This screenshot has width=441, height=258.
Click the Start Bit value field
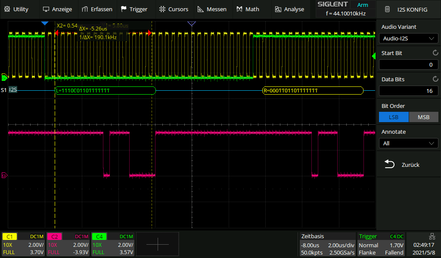click(408, 65)
